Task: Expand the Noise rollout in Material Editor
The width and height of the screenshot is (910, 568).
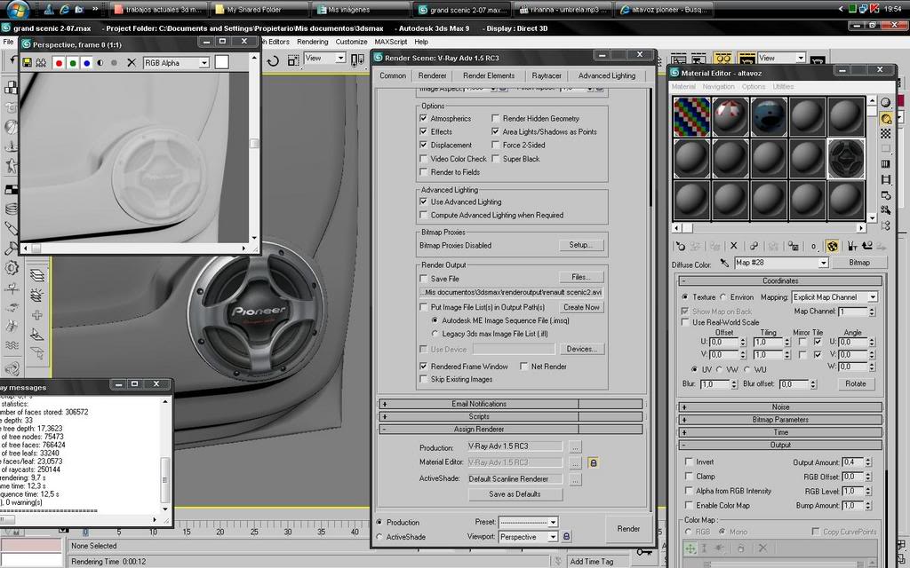Action: click(x=780, y=406)
